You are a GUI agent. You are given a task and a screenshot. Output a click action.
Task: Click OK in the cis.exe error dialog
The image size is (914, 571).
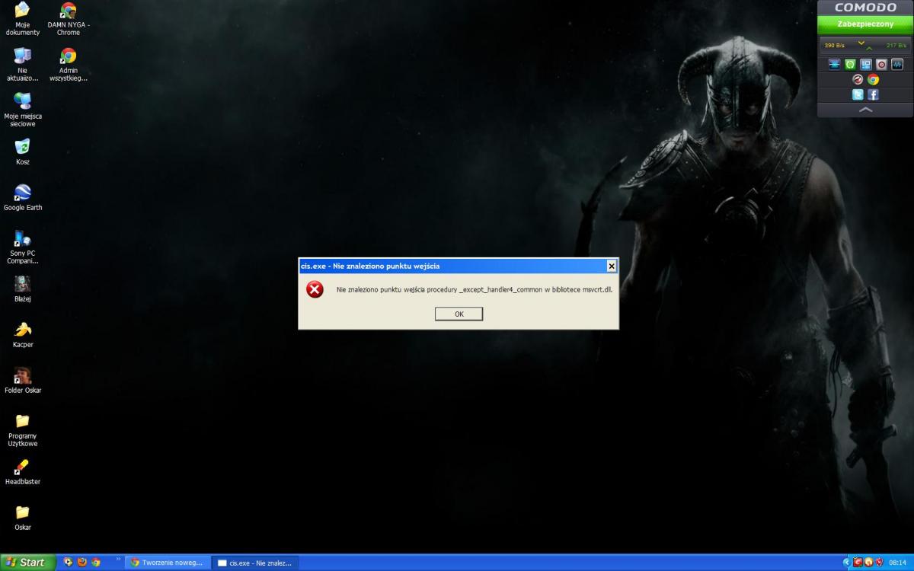click(459, 314)
